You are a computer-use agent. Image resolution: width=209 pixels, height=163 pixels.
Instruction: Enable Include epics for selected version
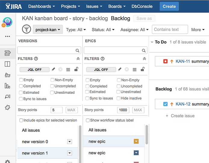[21, 120]
